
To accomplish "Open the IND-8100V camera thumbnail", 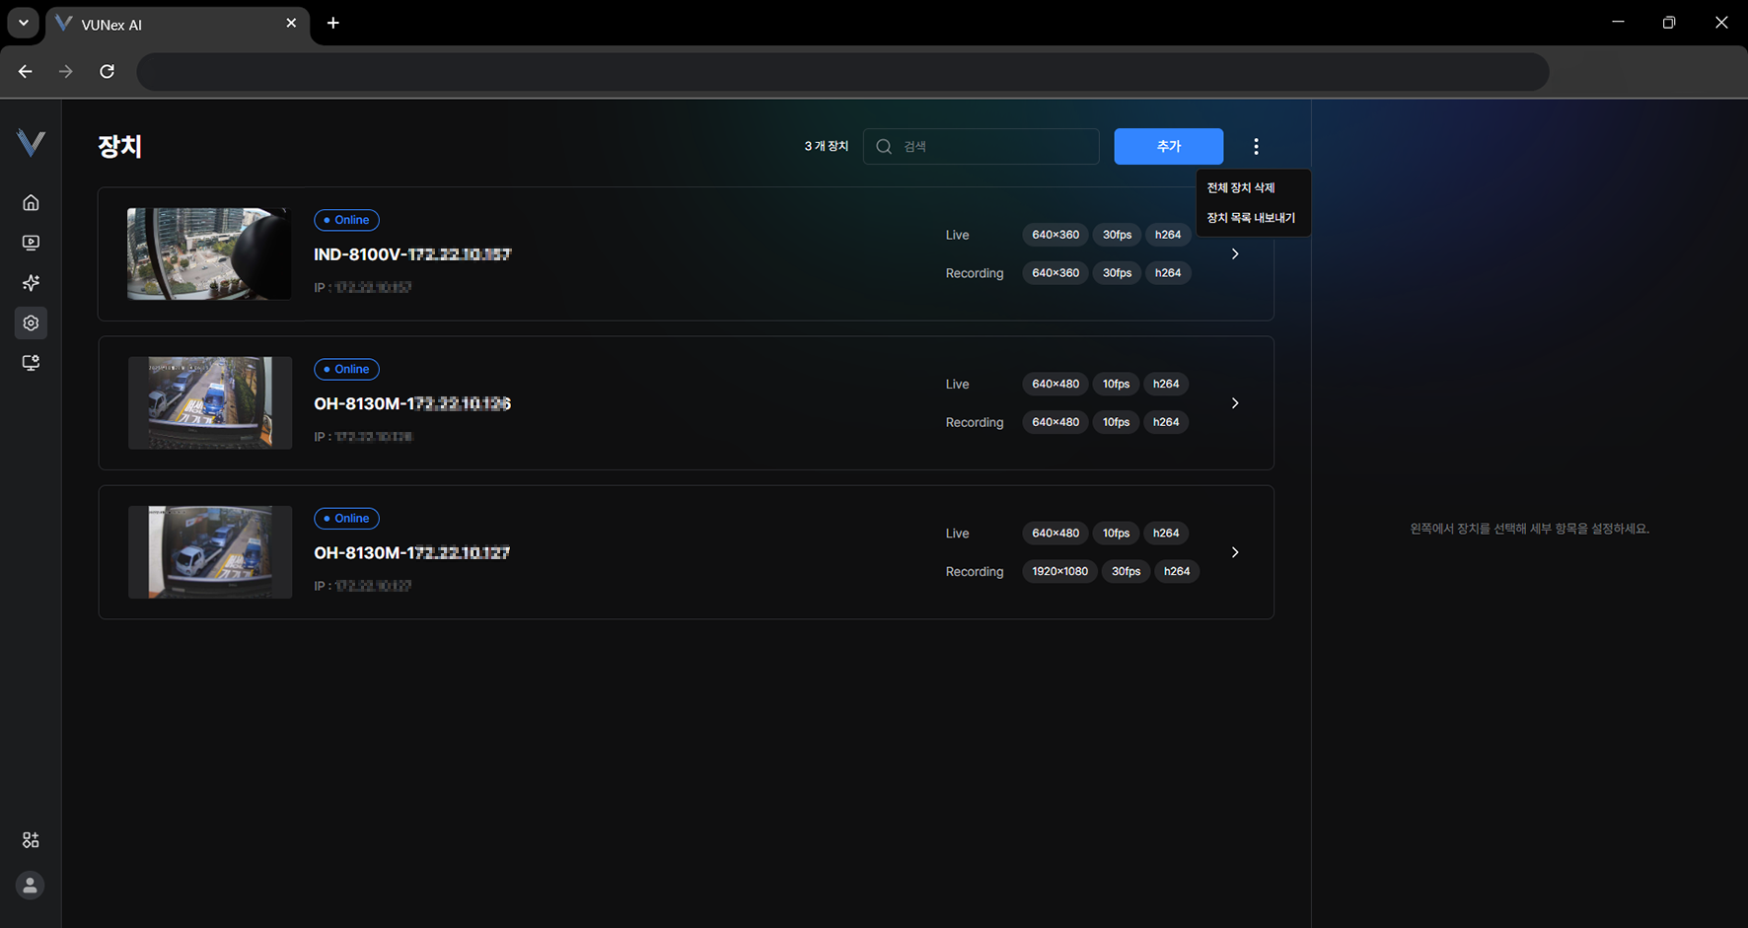I will 209,253.
